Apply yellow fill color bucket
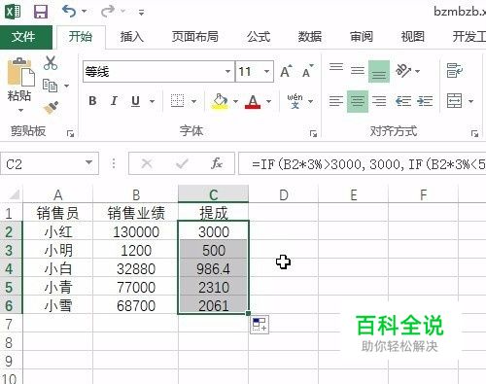The width and height of the screenshot is (486, 384). pyautogui.click(x=220, y=101)
